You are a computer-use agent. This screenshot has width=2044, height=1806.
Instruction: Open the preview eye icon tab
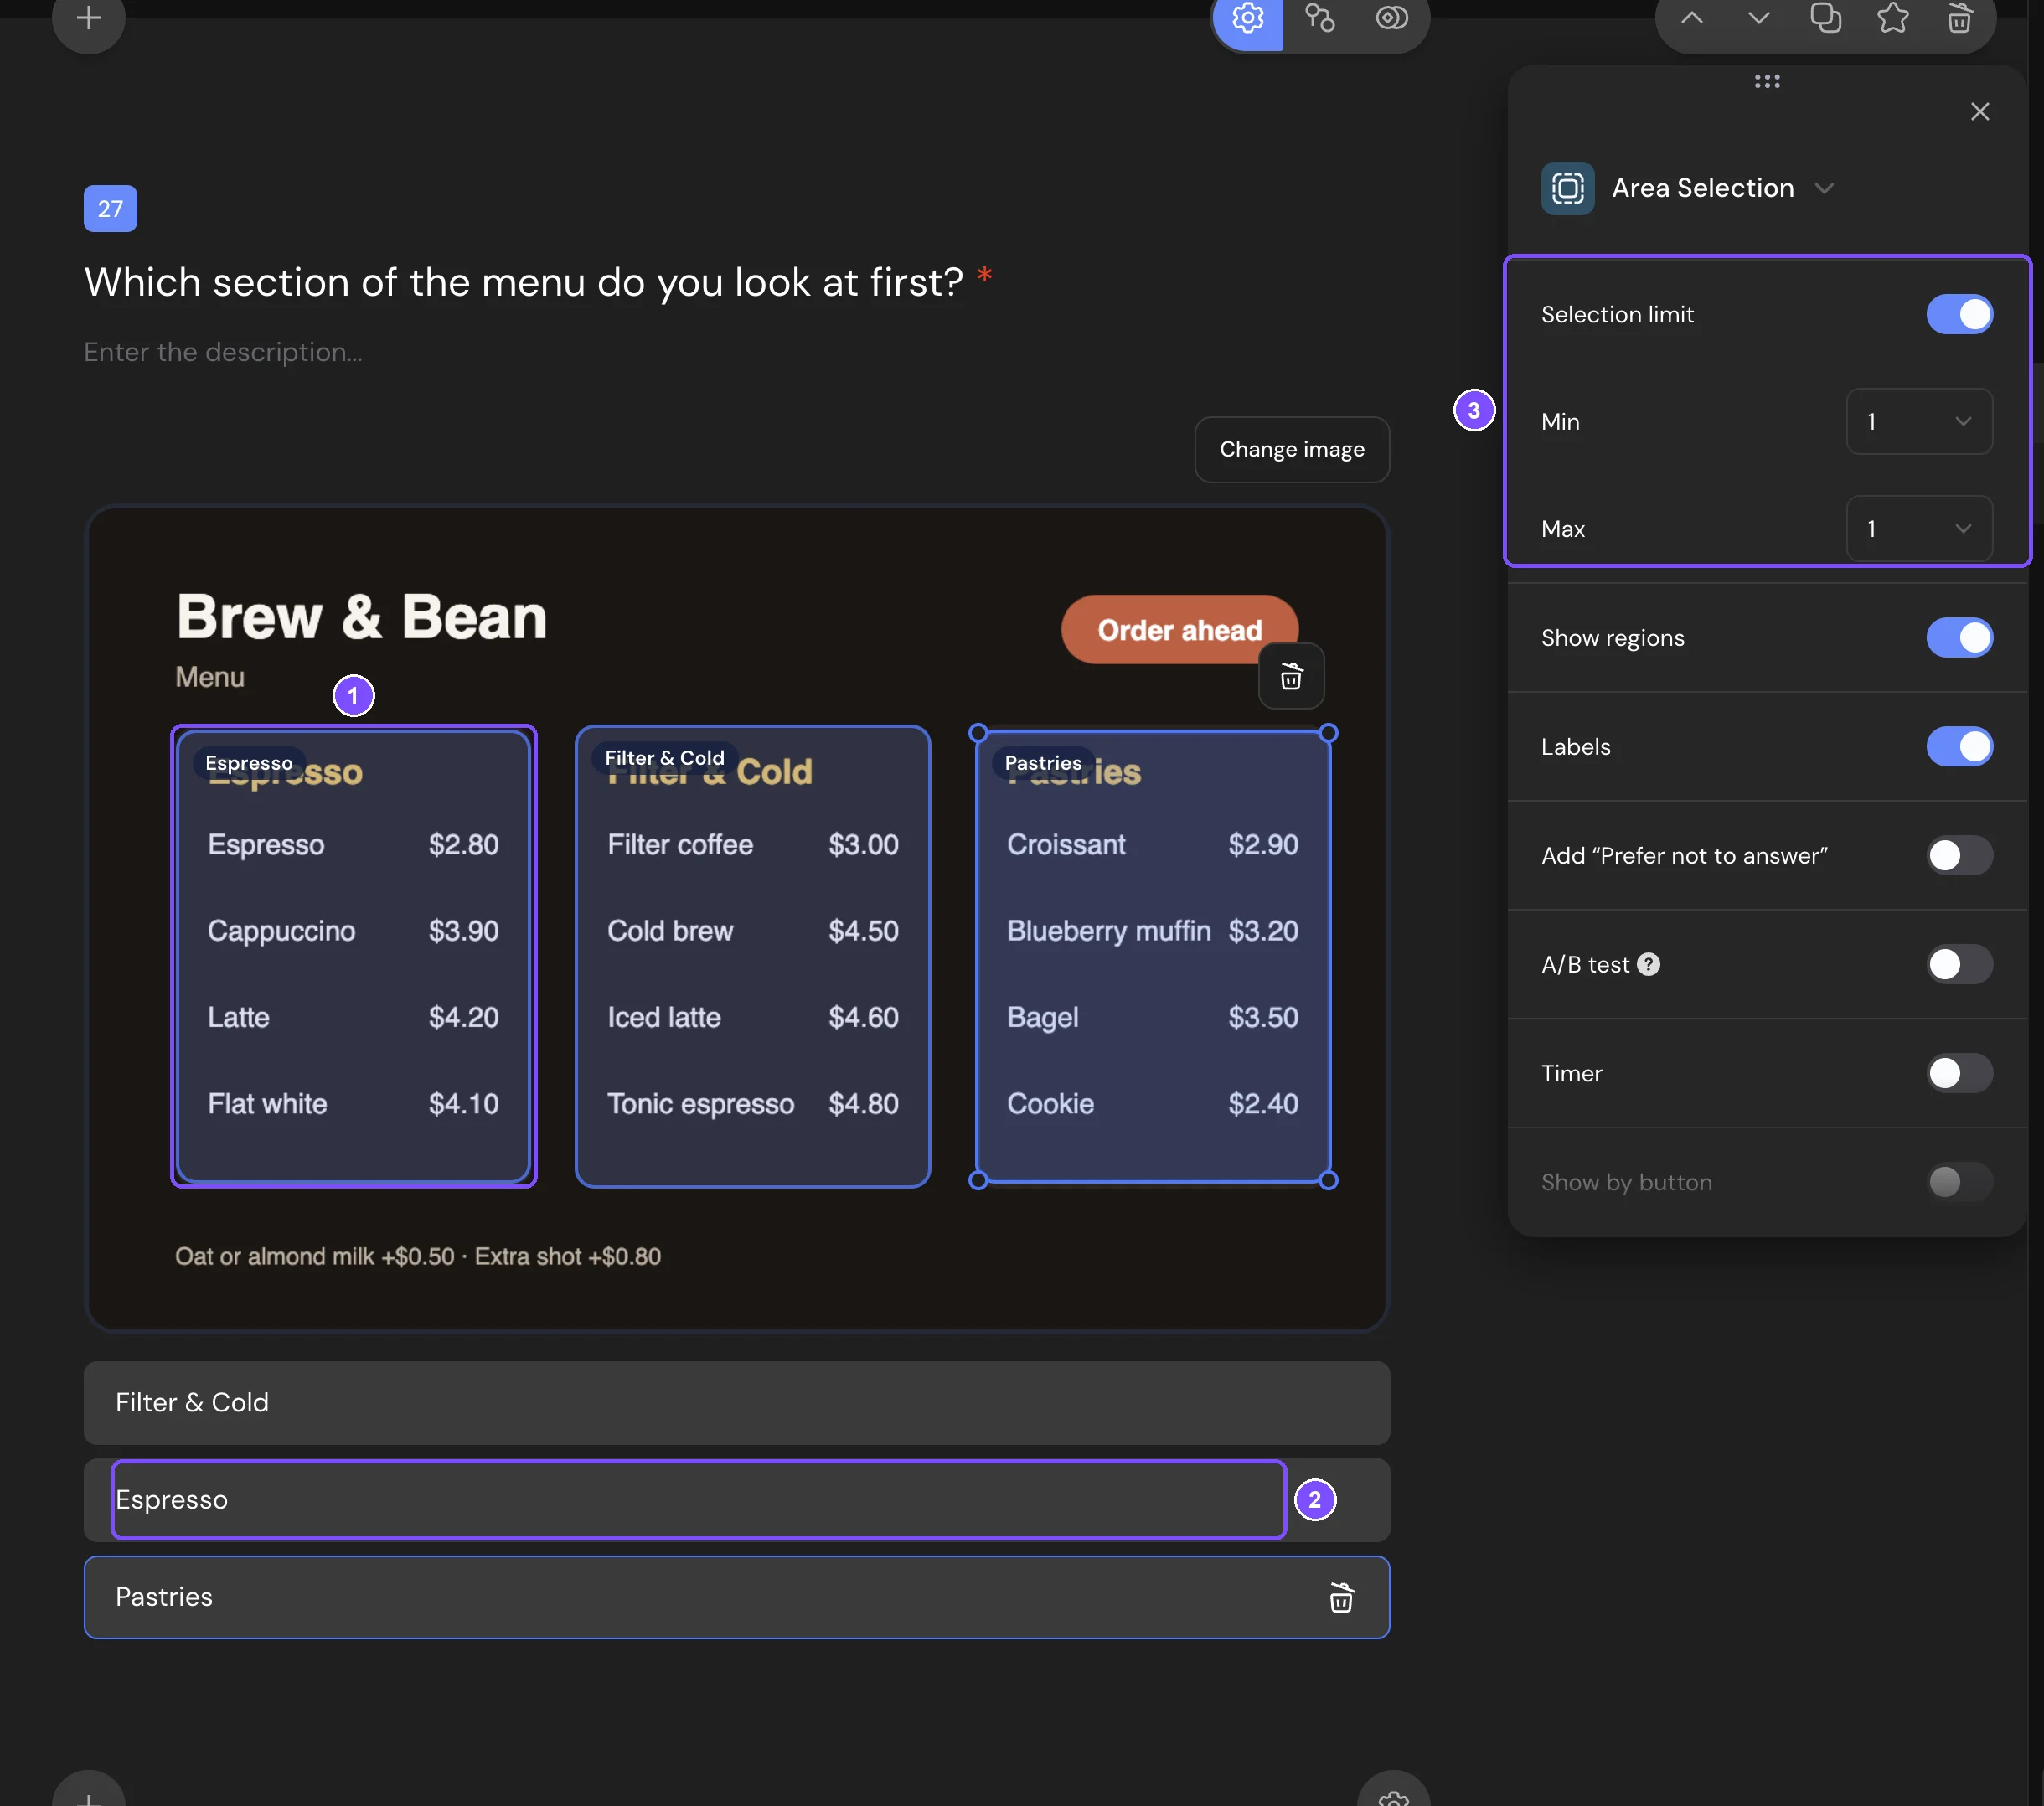(1391, 18)
